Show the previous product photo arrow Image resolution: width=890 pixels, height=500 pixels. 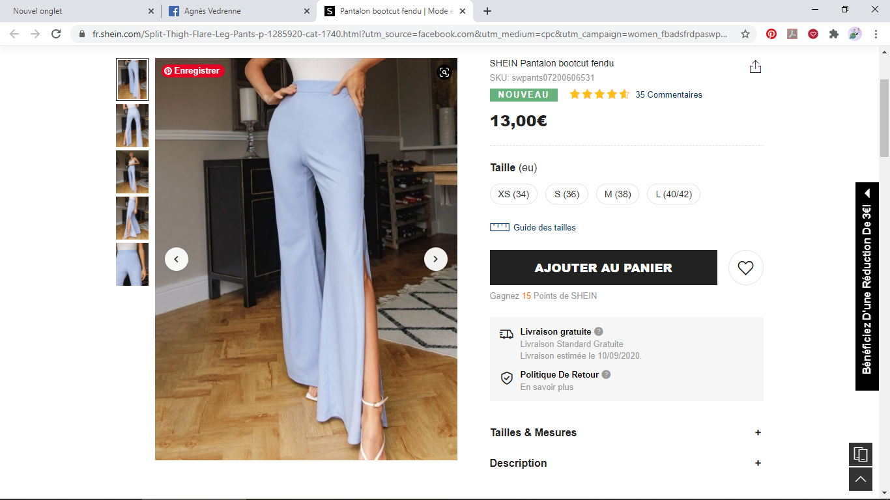(x=177, y=259)
